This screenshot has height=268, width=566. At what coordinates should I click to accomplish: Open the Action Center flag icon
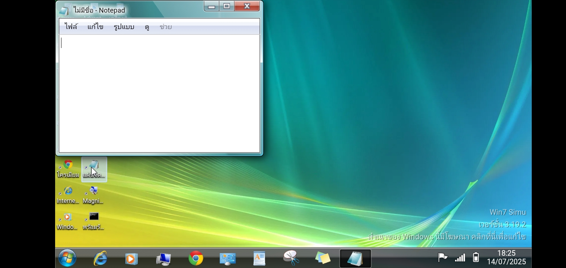[442, 257]
